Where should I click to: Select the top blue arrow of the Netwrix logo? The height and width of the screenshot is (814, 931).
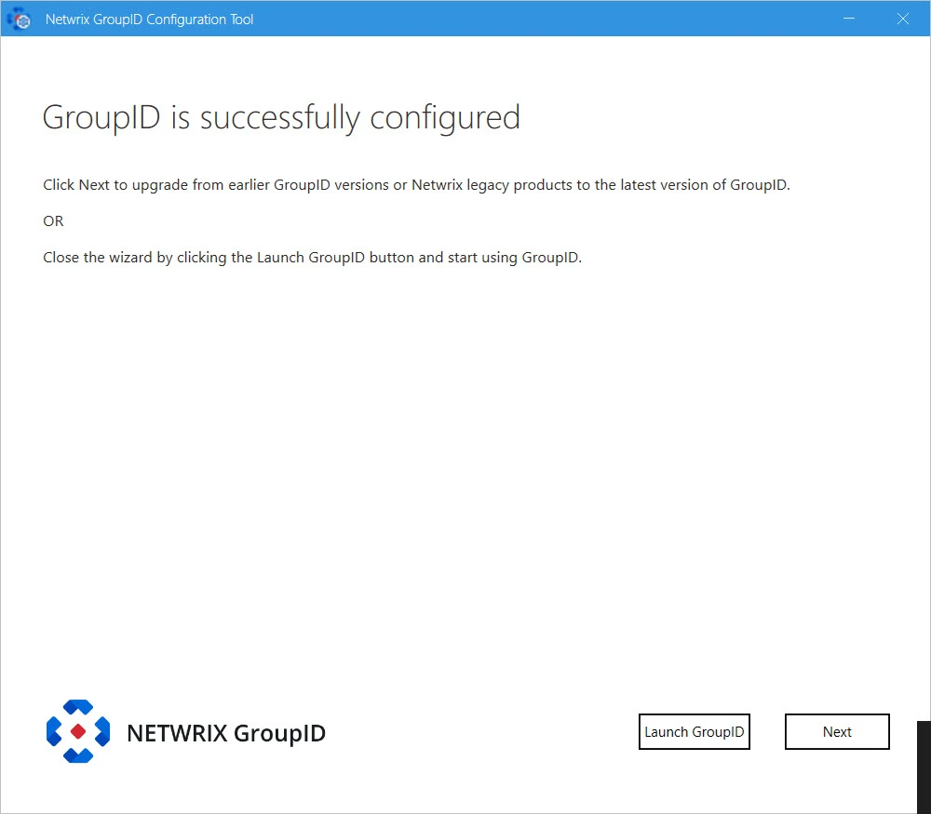(x=78, y=707)
